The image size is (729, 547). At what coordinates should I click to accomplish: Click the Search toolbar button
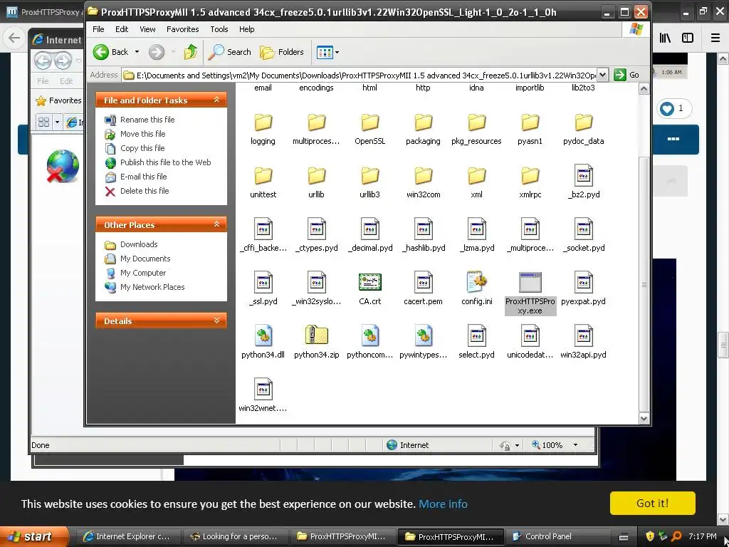tap(229, 52)
